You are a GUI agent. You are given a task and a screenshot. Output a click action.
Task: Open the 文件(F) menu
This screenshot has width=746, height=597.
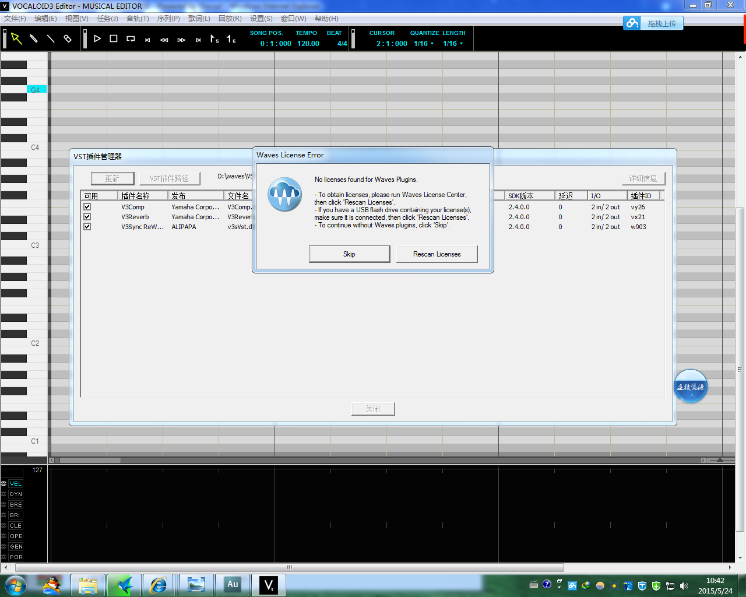(15, 19)
